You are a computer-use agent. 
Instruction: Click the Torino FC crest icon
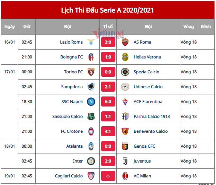click(x=91, y=72)
